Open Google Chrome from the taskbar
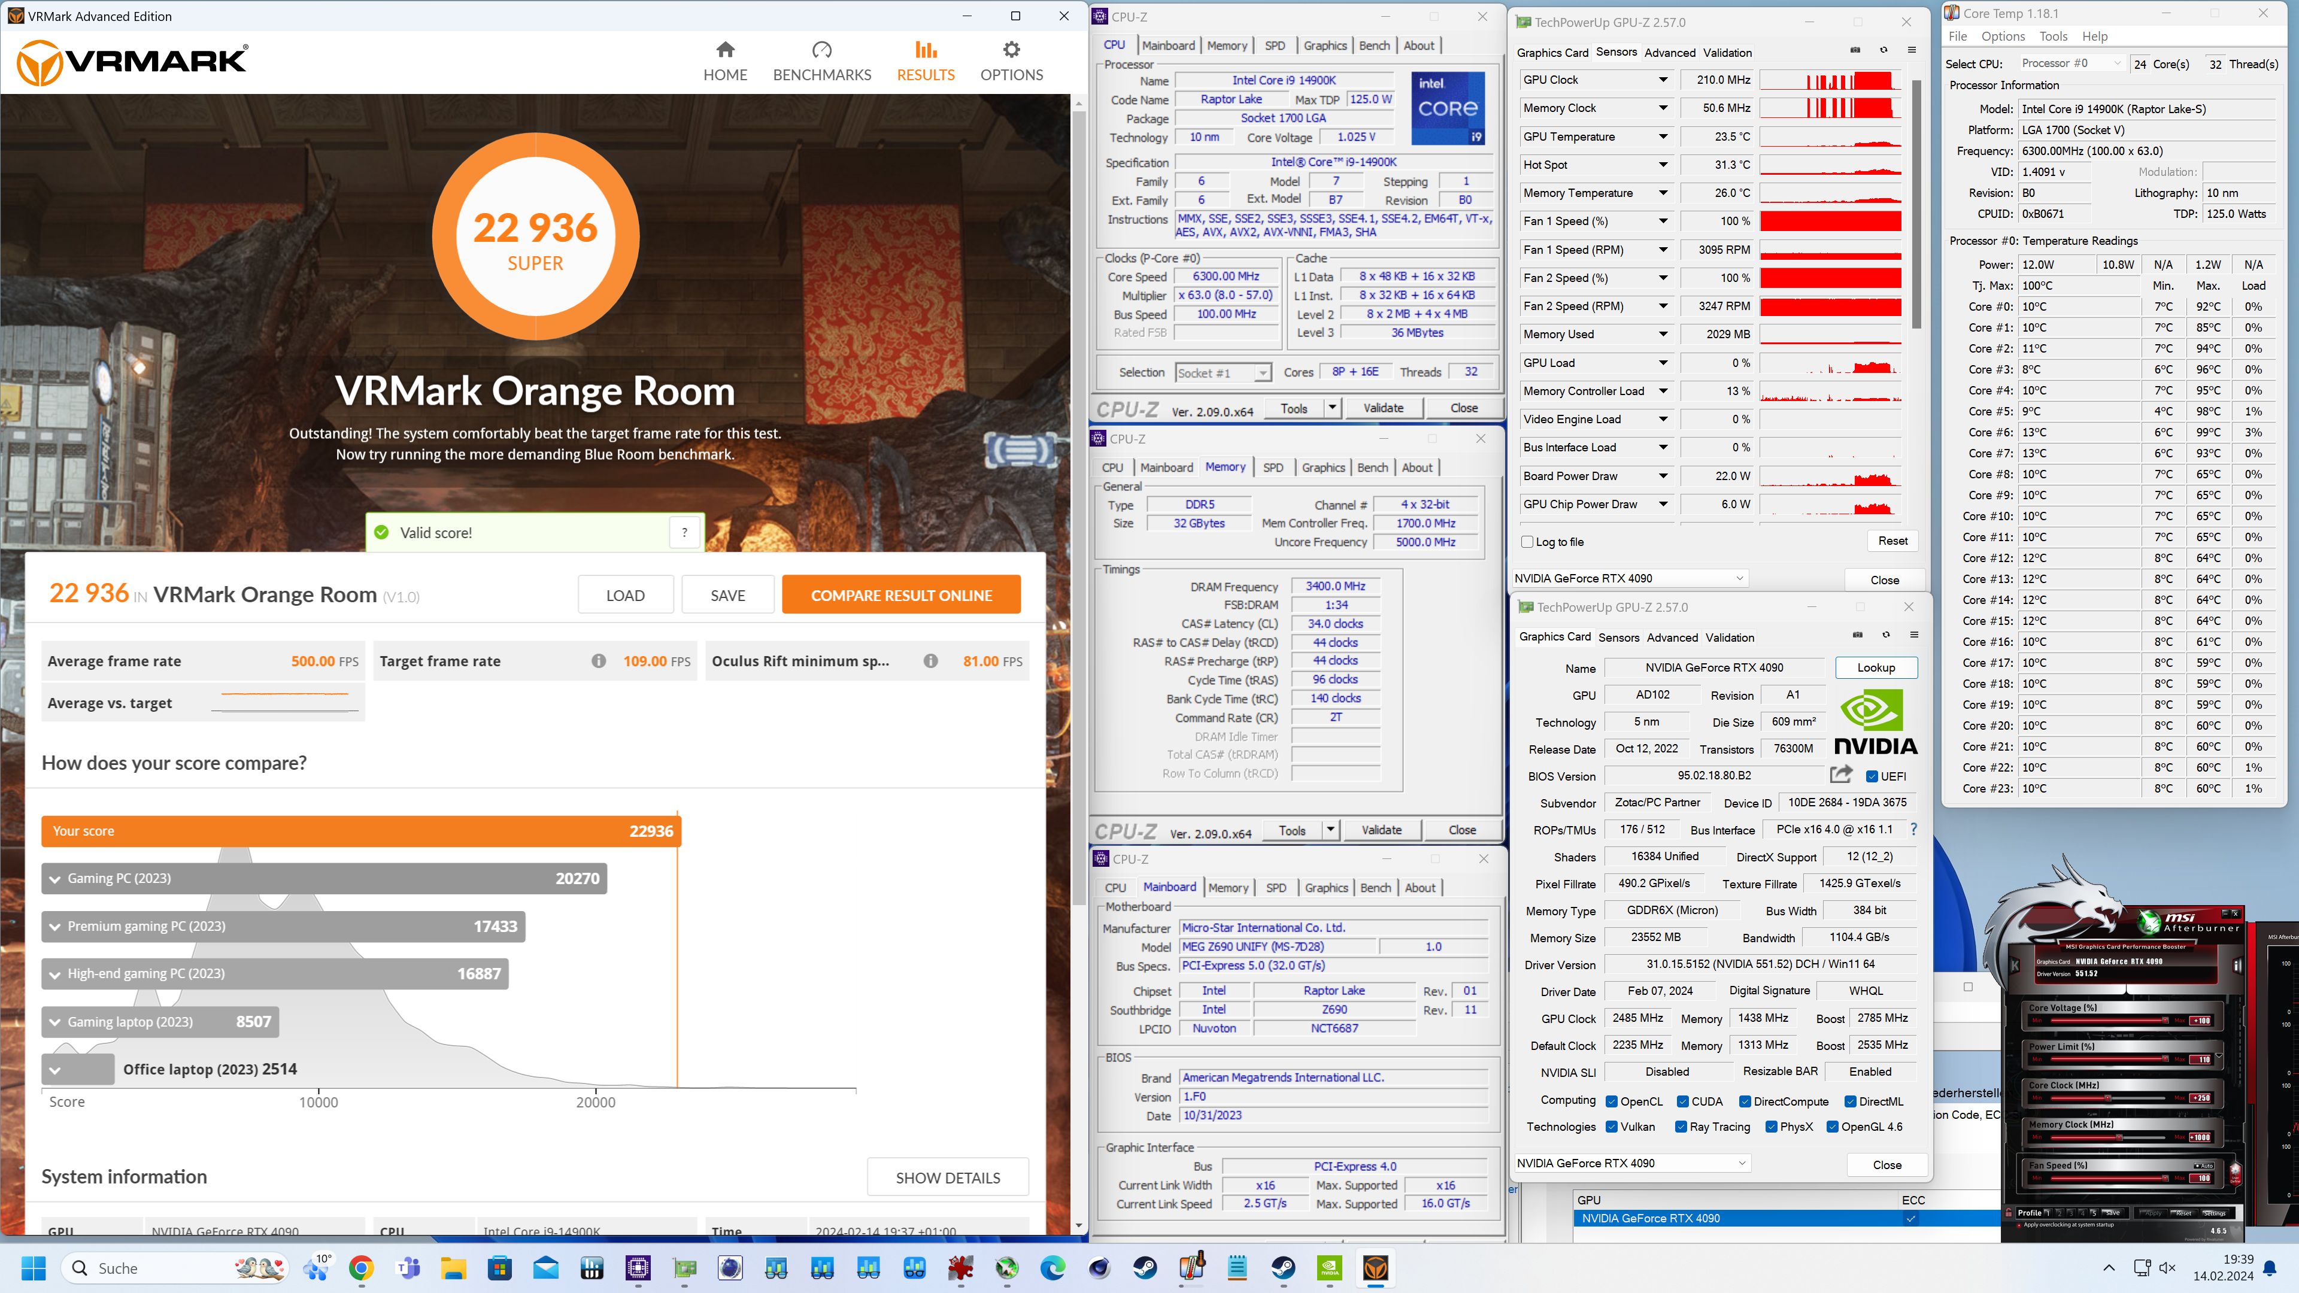 click(362, 1268)
